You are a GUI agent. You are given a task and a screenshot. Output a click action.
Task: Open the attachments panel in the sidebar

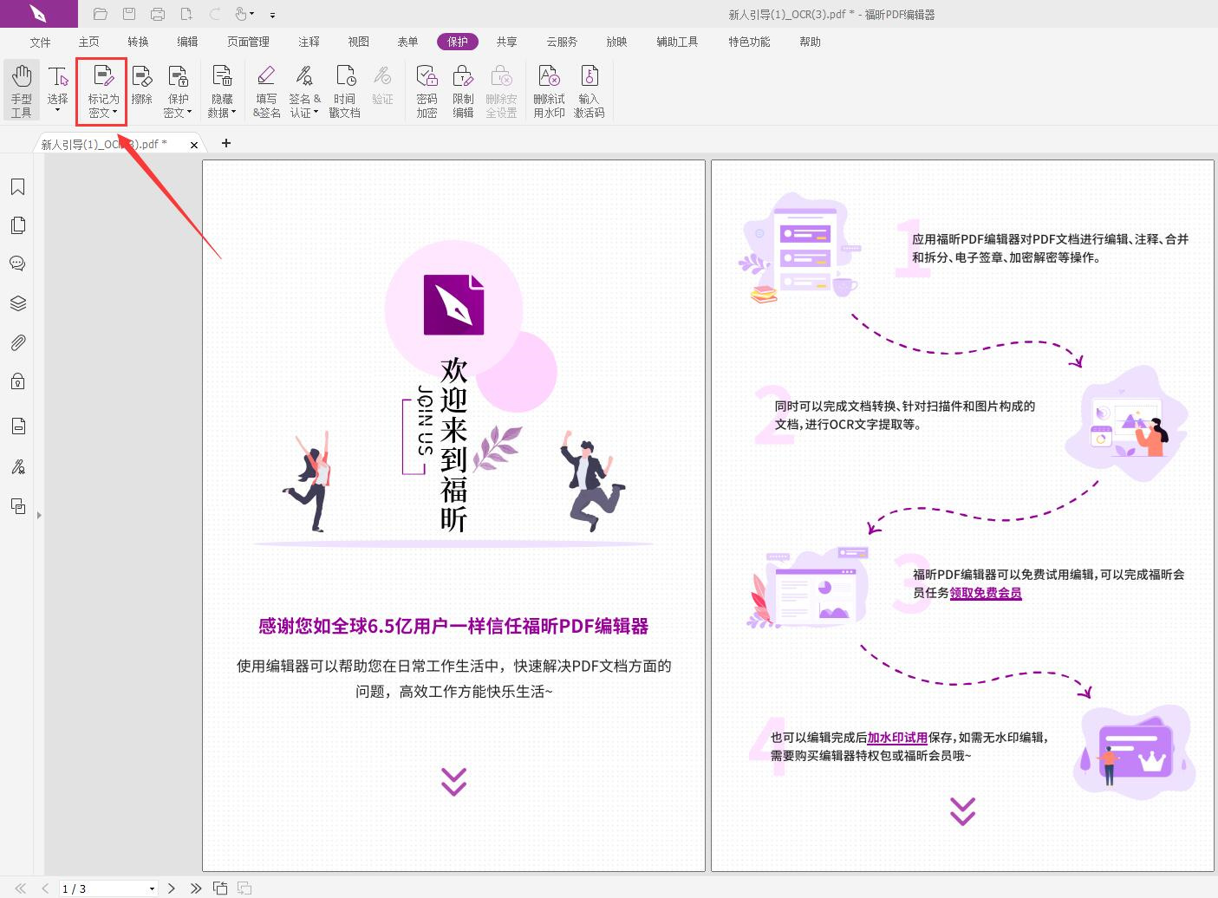click(x=17, y=342)
